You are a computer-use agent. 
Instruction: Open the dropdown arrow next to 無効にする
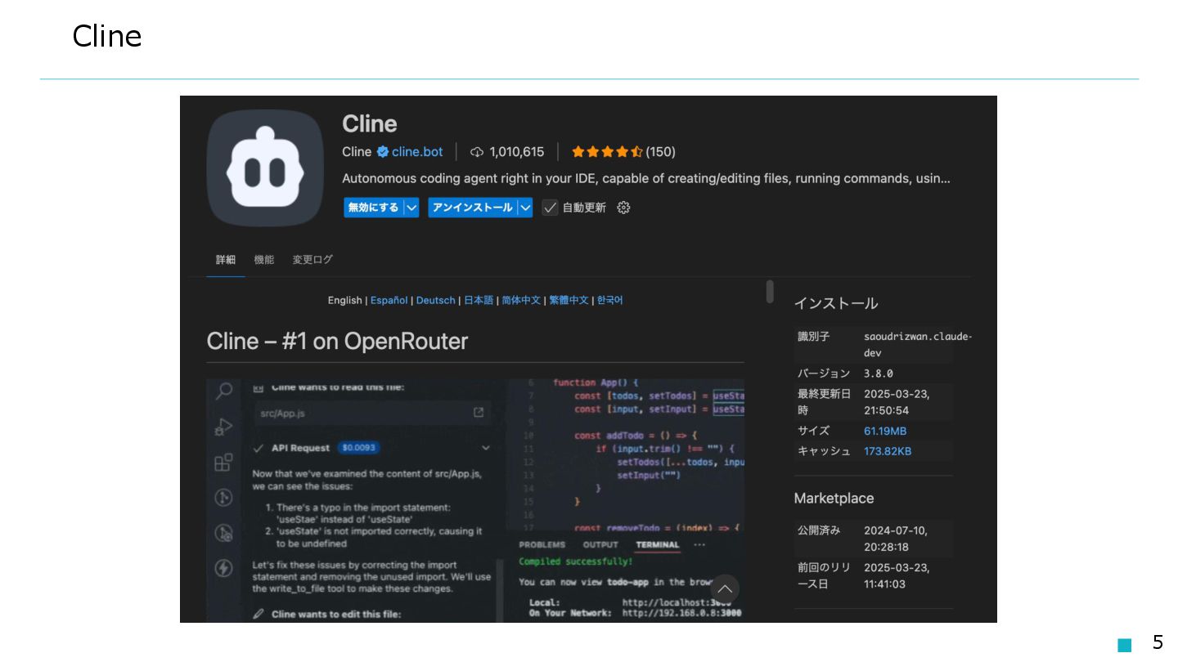(x=411, y=208)
